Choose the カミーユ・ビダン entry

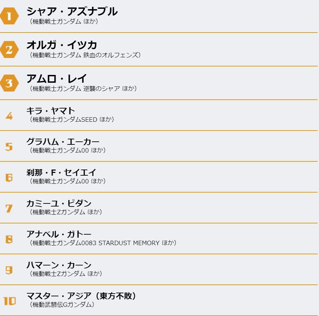pyautogui.click(x=59, y=203)
